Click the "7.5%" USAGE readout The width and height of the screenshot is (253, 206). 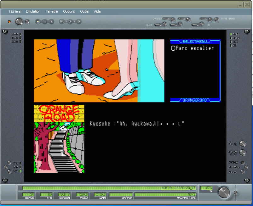[28, 195]
